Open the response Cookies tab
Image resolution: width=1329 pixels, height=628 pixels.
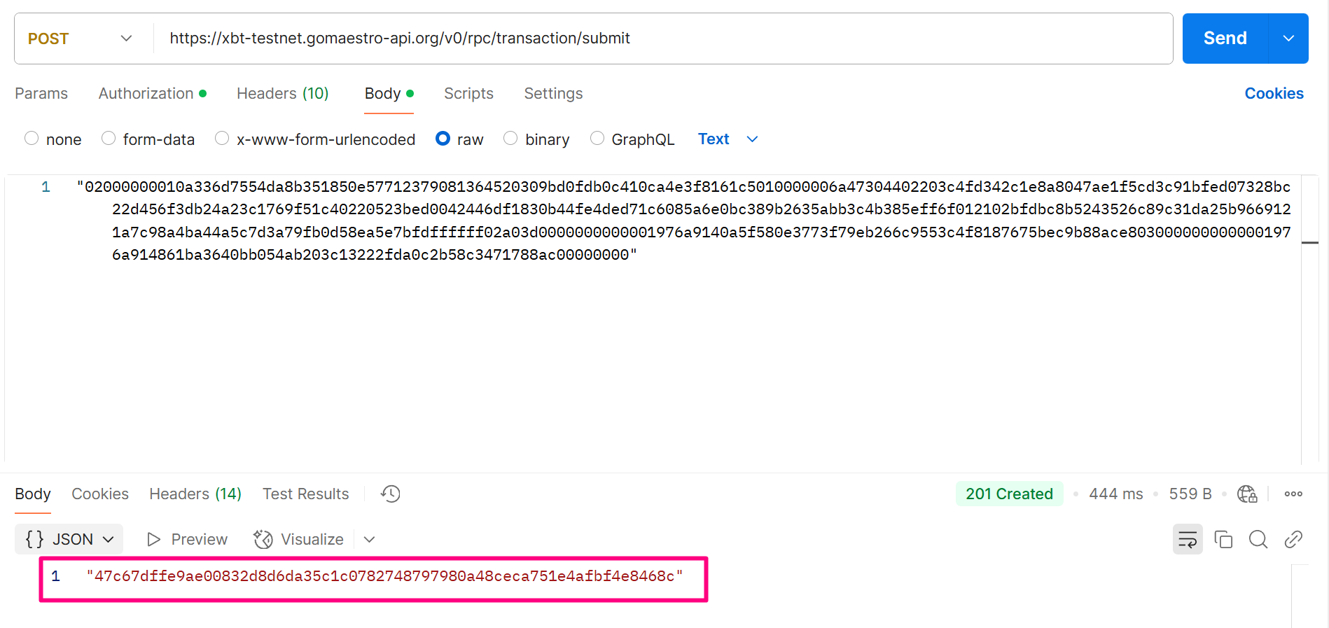pos(100,494)
